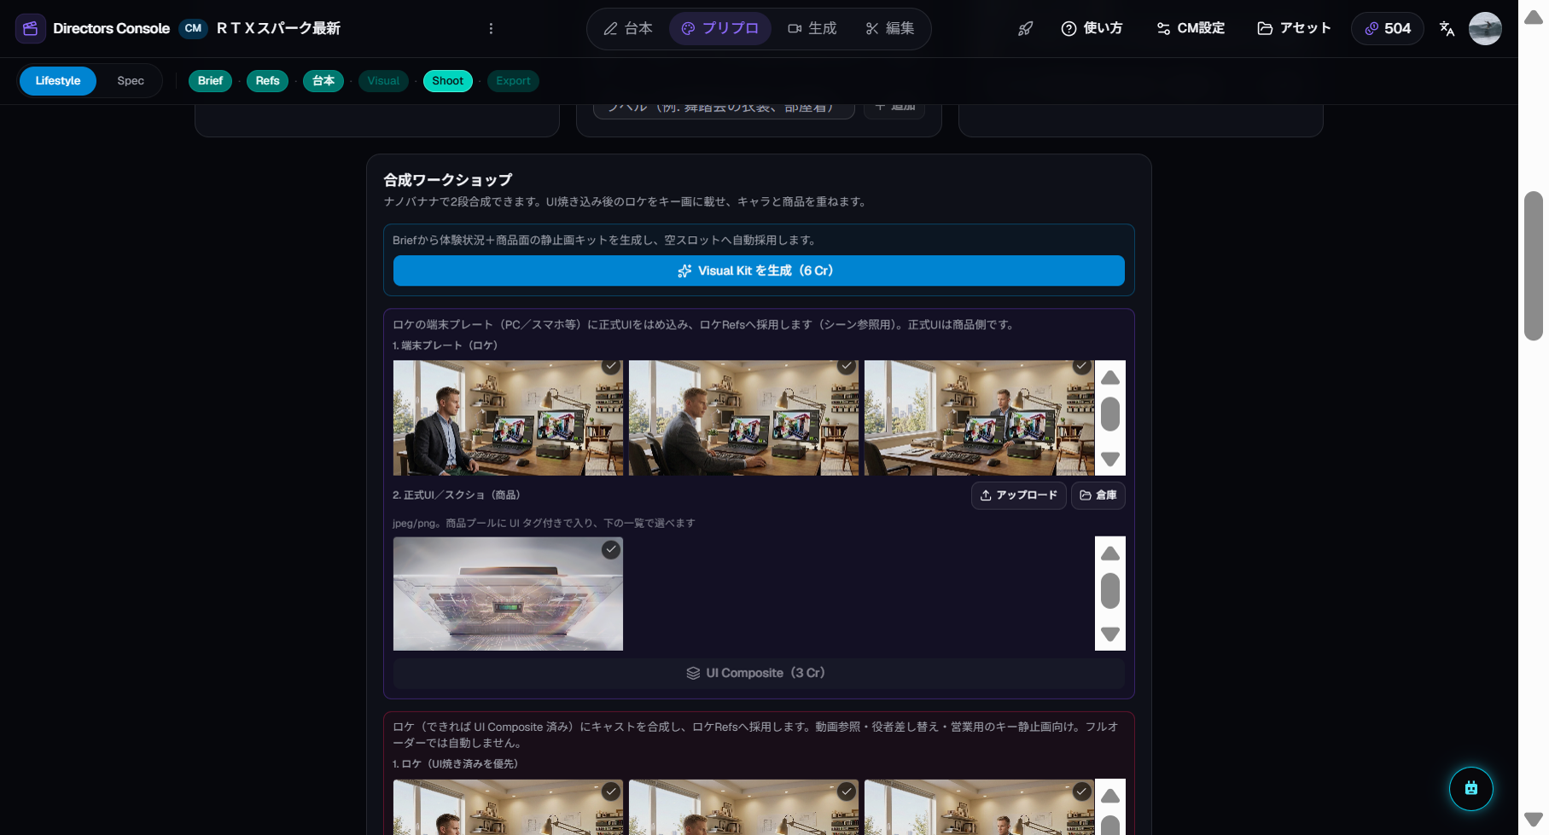Open the 504 credits balance

1387,28
